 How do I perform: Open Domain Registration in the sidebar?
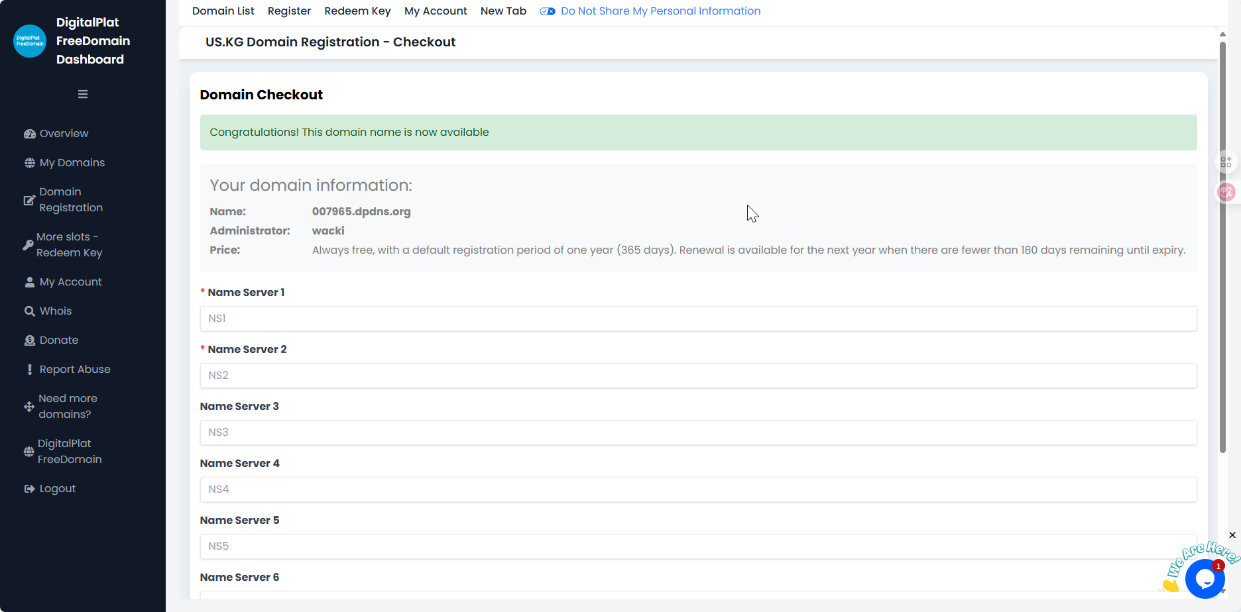(x=70, y=200)
